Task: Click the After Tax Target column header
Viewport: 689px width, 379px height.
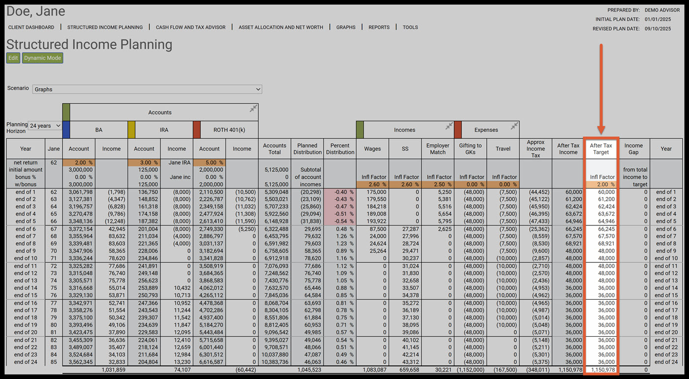Action: 601,149
